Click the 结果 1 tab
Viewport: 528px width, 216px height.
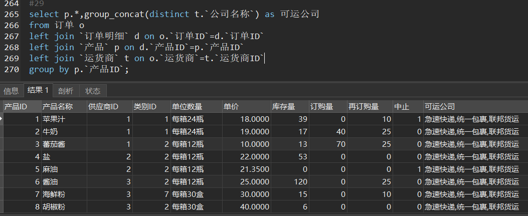38,90
